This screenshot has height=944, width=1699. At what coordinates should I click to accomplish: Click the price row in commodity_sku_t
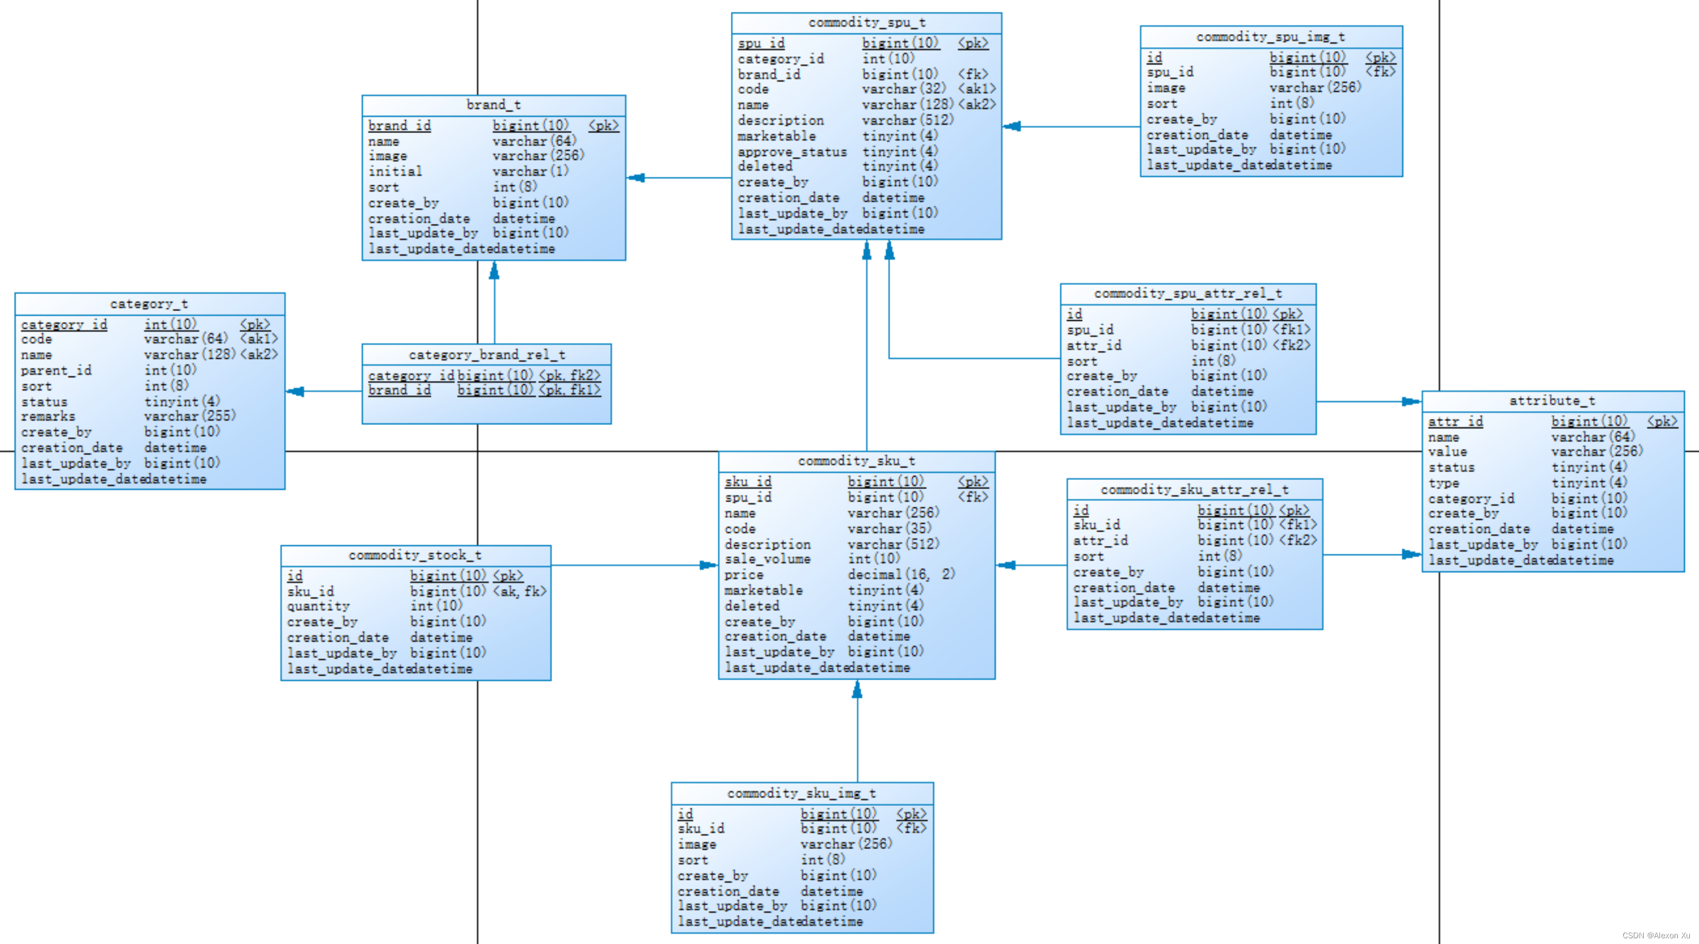pos(743,575)
